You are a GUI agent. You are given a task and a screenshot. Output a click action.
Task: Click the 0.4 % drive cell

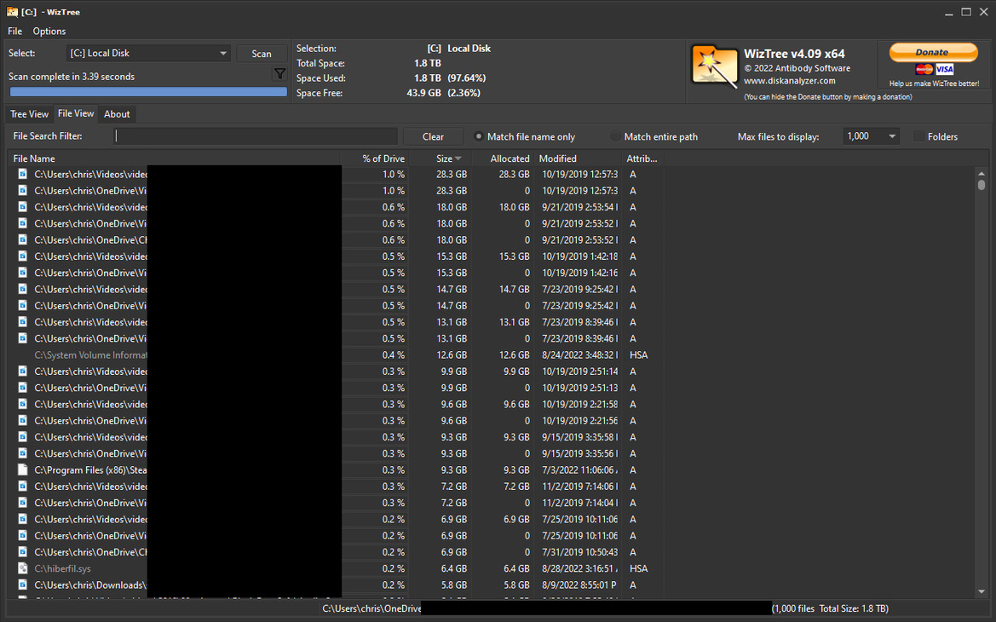click(x=393, y=355)
